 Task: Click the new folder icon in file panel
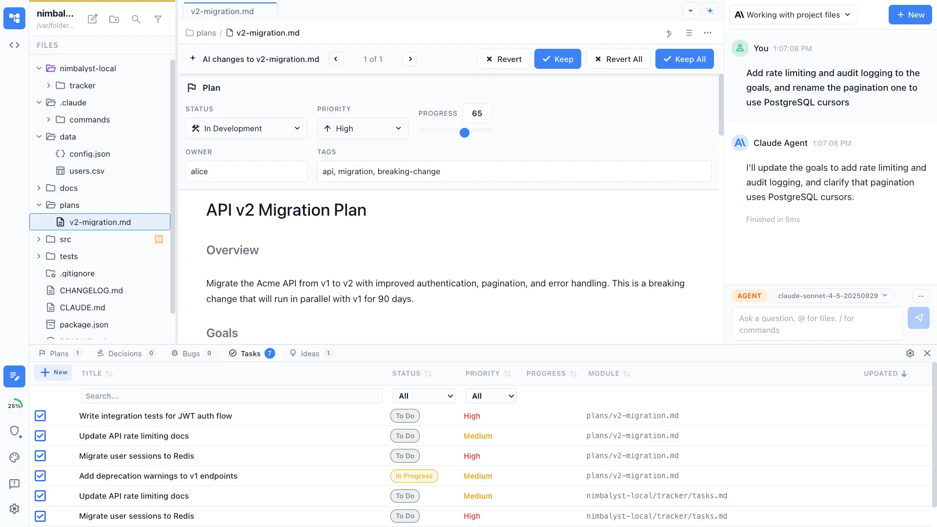pyautogui.click(x=114, y=19)
